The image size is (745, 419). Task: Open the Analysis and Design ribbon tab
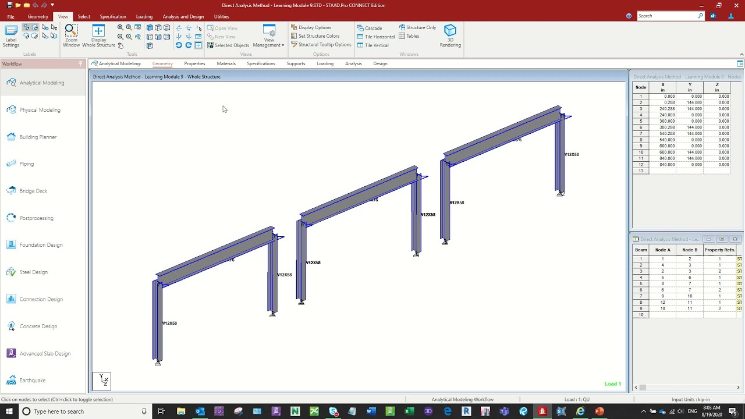183,16
